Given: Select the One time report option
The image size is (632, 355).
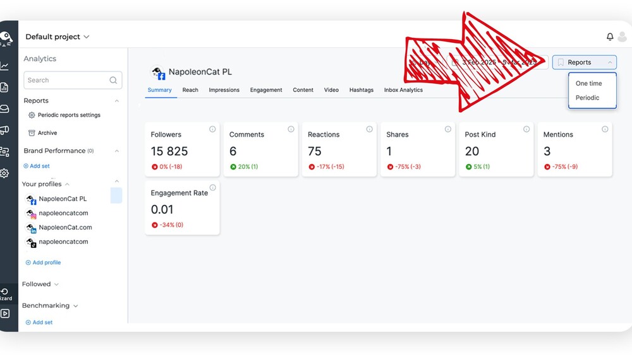Looking at the screenshot, I should coord(588,83).
